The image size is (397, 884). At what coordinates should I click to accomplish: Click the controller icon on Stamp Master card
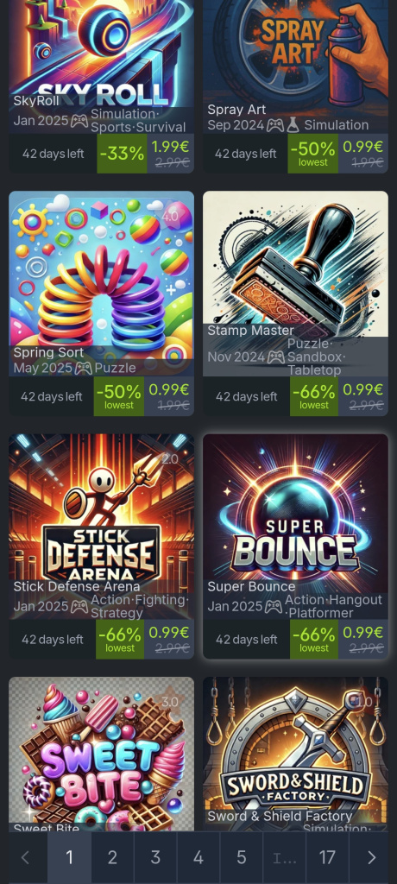(276, 357)
